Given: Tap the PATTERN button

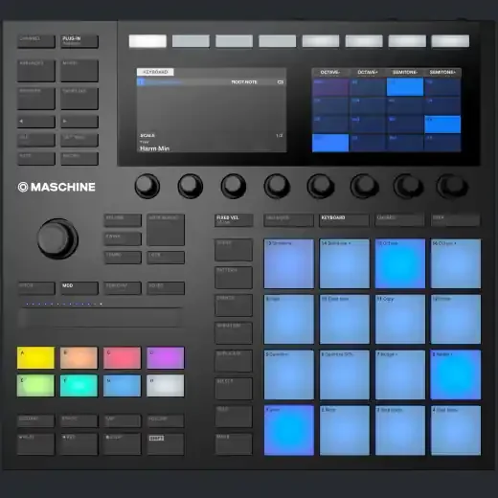Looking at the screenshot, I should point(234,278).
